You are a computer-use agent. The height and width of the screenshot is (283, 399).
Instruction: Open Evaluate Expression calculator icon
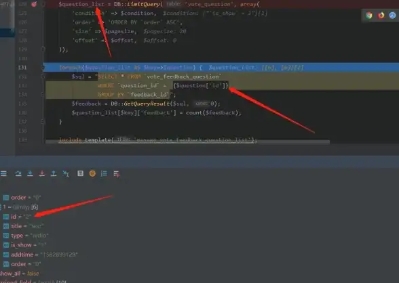click(x=80, y=173)
